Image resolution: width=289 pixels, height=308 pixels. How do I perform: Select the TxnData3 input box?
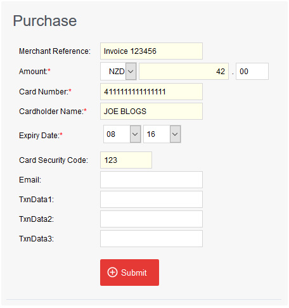pyautogui.click(x=151, y=239)
